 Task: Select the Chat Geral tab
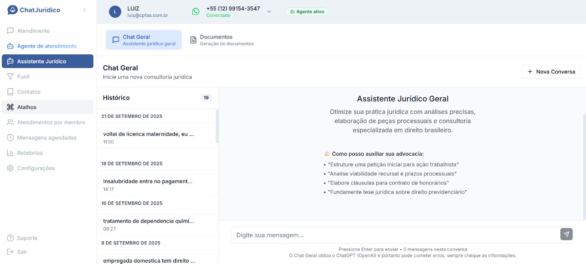(144, 40)
